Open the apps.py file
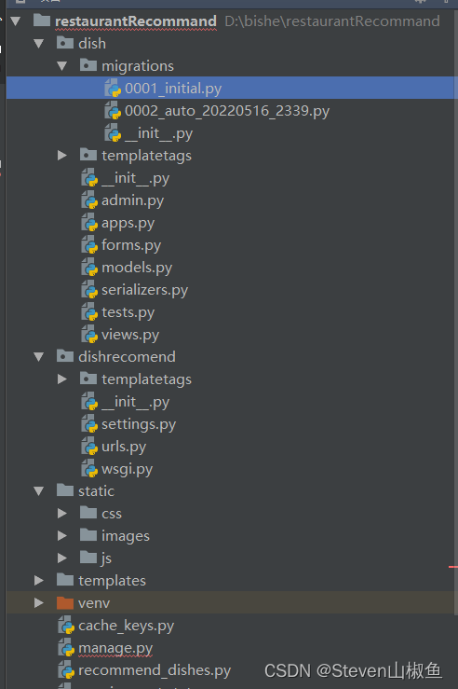This screenshot has height=689, width=458. click(x=128, y=223)
